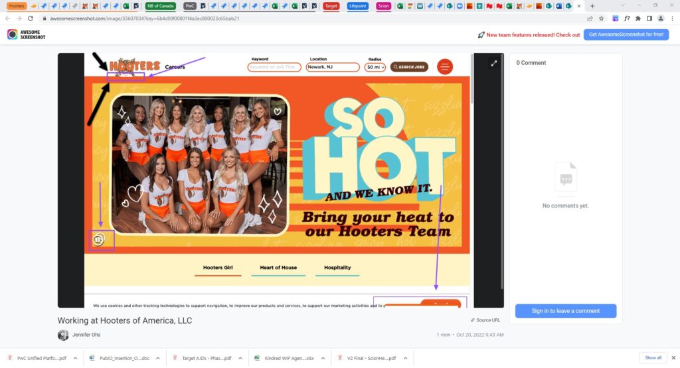The width and height of the screenshot is (680, 368).
Task: Click Show all downloads
Action: 653,357
